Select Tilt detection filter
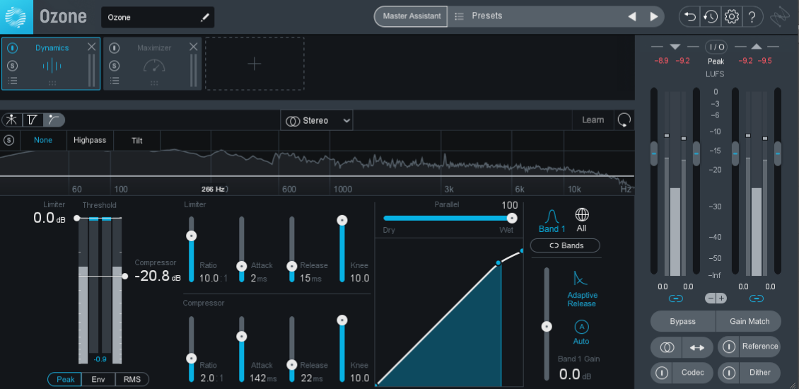Viewport: 799px width, 389px height. point(136,140)
